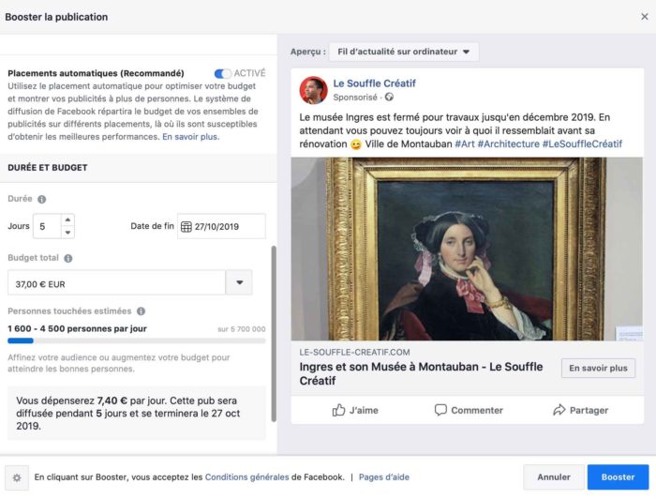
Task: Click the Le Souffle Créatif profile picture
Action: click(313, 90)
